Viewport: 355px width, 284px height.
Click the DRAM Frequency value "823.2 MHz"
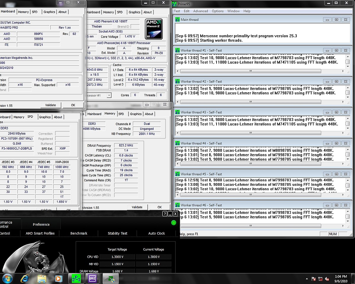coord(126,146)
